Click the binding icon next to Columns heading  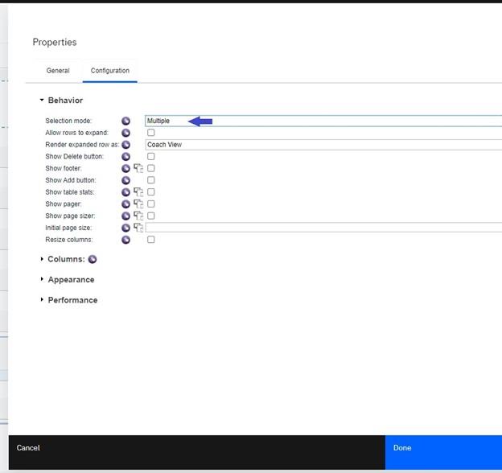(x=93, y=259)
